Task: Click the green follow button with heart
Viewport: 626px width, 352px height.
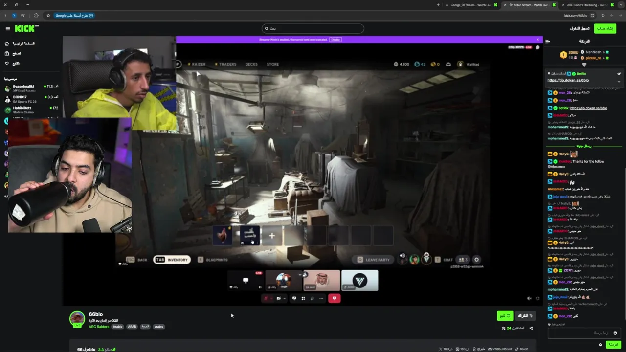Action: (505, 316)
